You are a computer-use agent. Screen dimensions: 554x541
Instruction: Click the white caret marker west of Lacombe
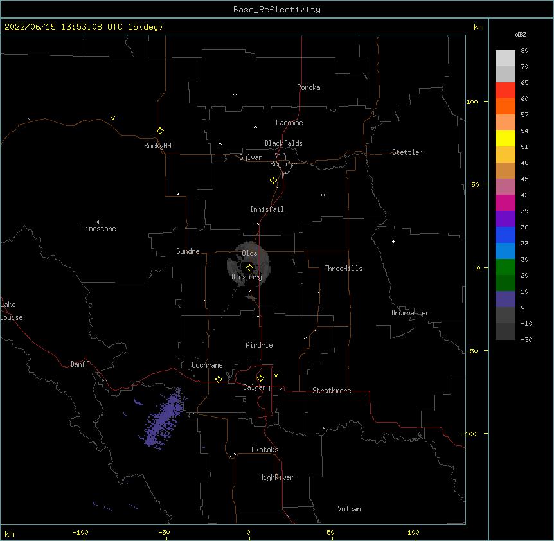pos(255,127)
